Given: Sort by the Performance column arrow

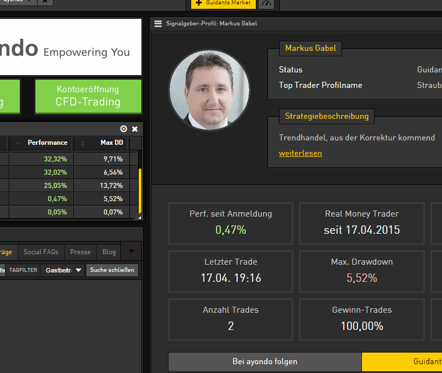Looking at the screenshot, I should coord(18,143).
